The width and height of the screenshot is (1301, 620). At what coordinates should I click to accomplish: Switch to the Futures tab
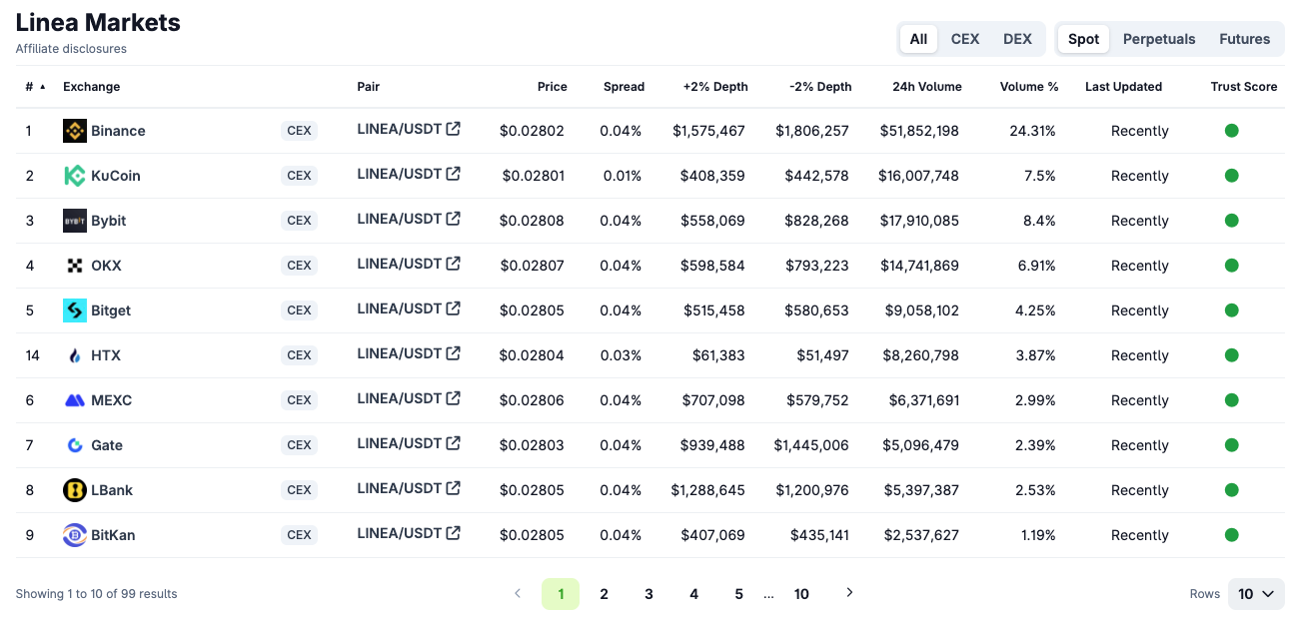pos(1244,39)
